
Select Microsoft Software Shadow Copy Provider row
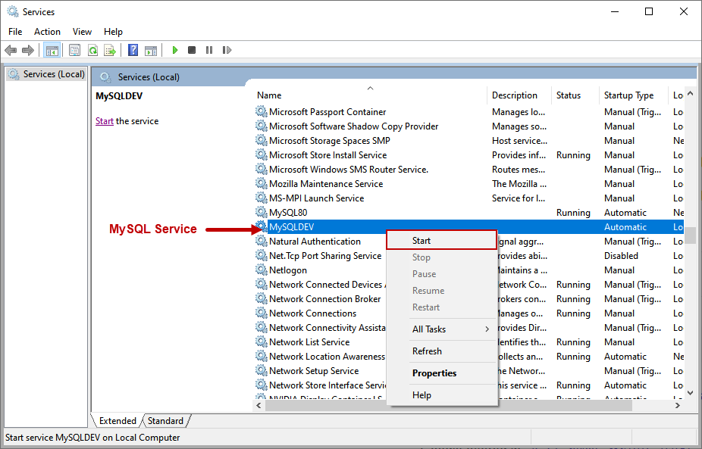tap(469, 126)
